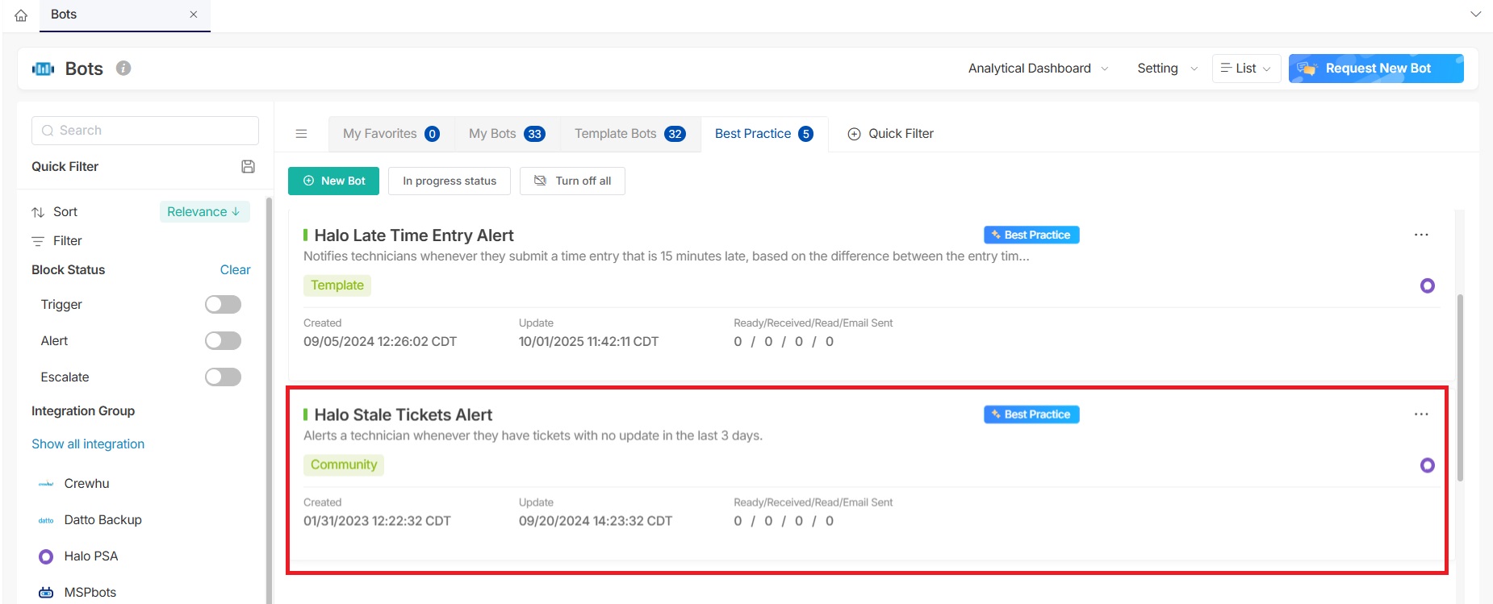Select the Datto Backup integration
The width and height of the screenshot is (1493, 604).
click(102, 520)
